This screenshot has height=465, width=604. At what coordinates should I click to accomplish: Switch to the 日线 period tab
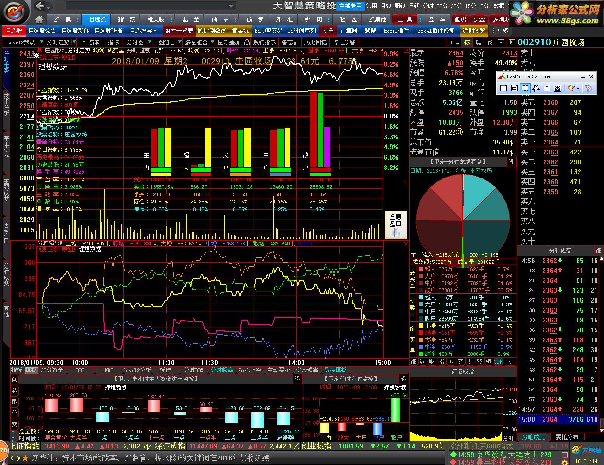click(414, 6)
